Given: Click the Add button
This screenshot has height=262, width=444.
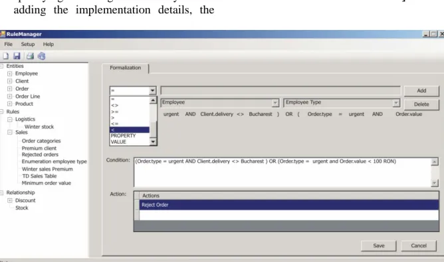Looking at the screenshot, I should [x=421, y=90].
